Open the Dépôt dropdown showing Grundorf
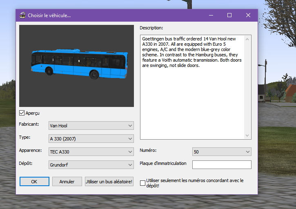296x209 pixels. point(91,165)
